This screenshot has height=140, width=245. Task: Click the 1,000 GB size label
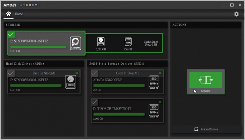(98, 119)
